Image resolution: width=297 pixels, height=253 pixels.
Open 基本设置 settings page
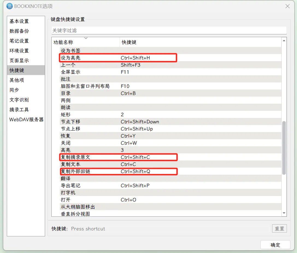tap(26, 21)
